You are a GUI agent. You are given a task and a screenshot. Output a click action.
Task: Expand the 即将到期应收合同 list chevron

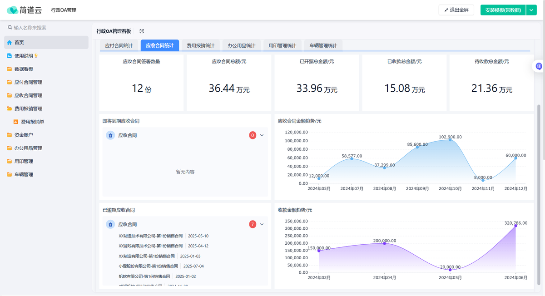pos(262,135)
